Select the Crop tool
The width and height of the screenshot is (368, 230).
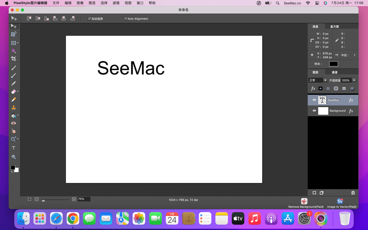tap(14, 59)
